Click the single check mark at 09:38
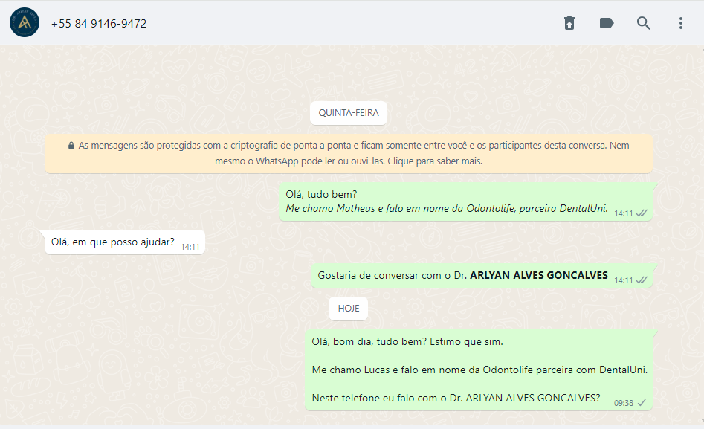Screen dimensions: 704x429 [x=642, y=402]
